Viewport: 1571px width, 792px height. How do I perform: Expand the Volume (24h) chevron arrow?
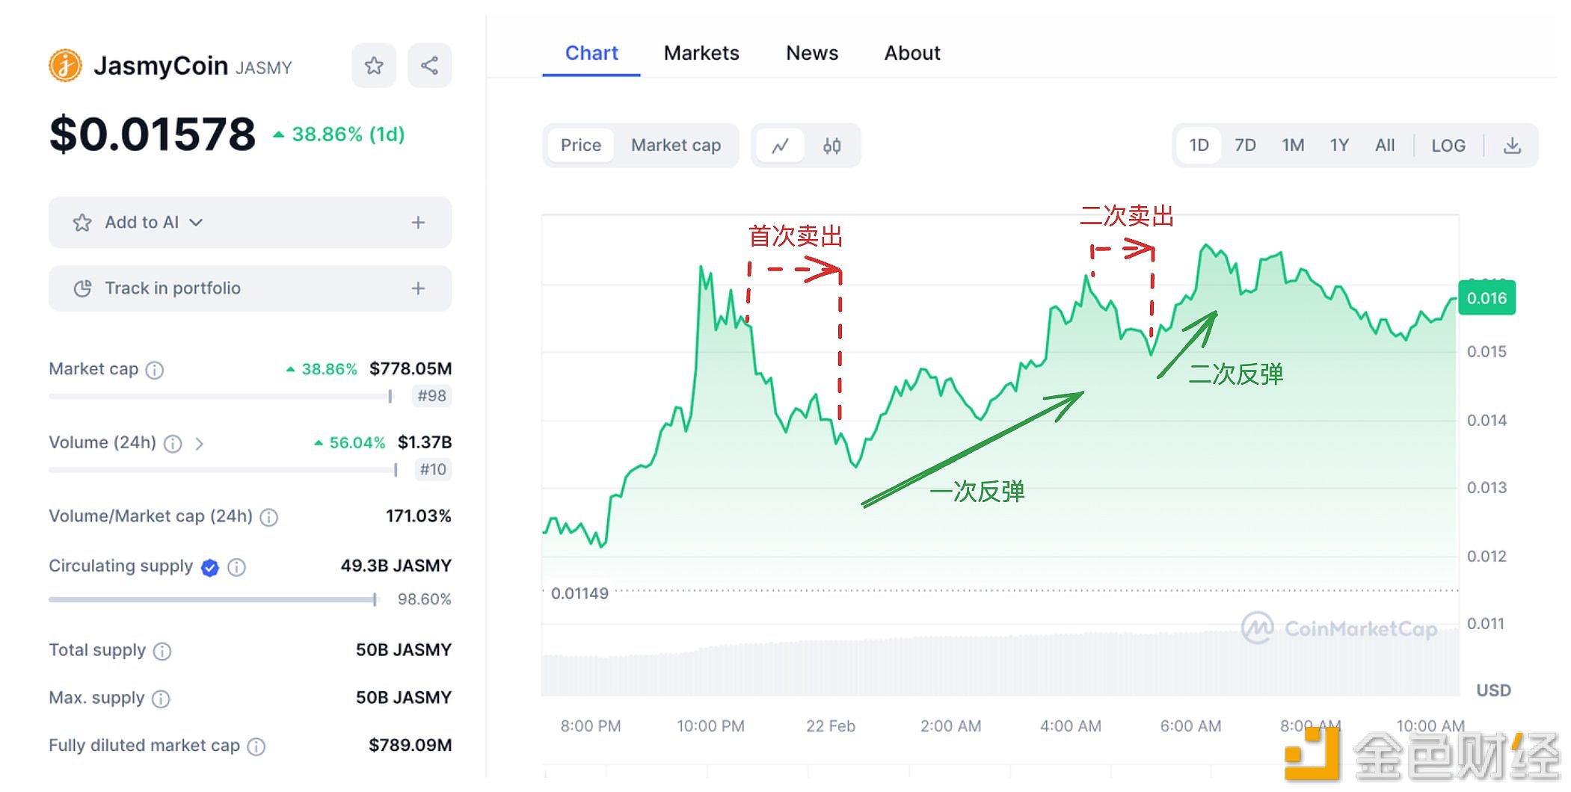point(199,444)
